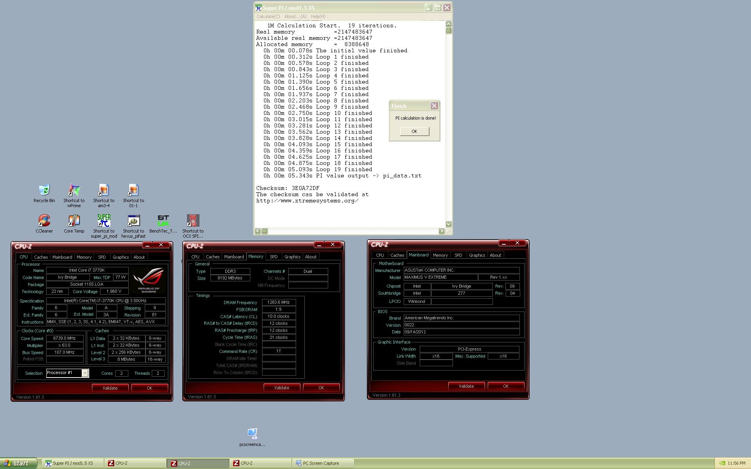
Task: Click Validate in left CPU-Z window
Action: click(110, 388)
